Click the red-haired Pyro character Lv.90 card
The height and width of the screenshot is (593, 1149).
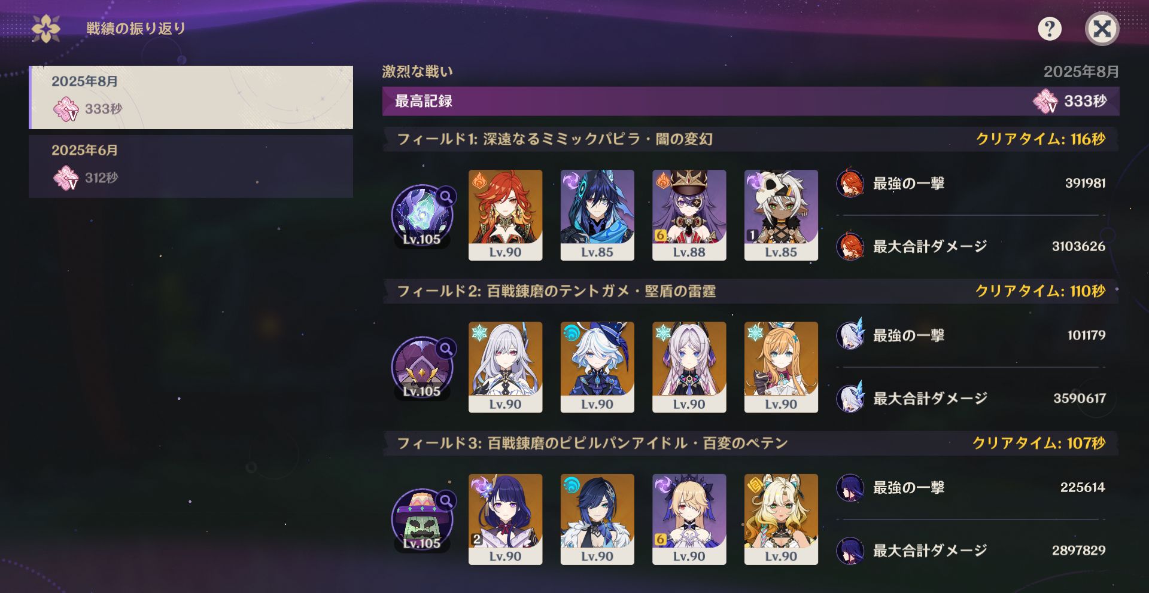tap(505, 215)
